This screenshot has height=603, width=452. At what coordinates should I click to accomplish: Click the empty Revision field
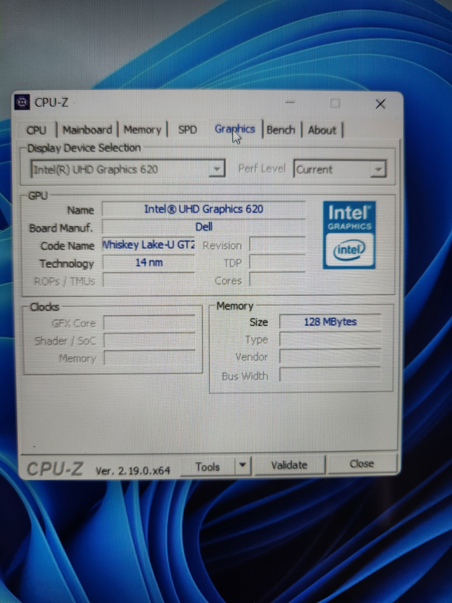(x=278, y=245)
